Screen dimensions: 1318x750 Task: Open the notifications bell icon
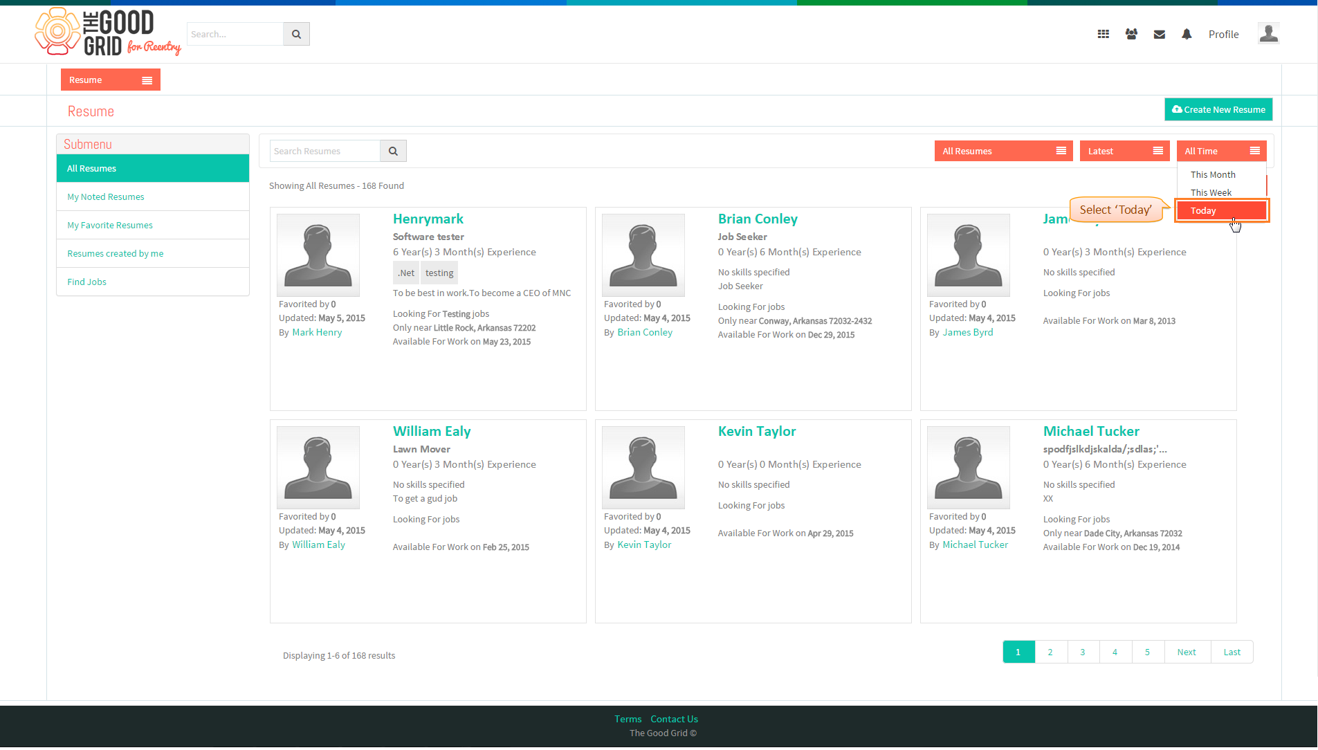[x=1187, y=34]
